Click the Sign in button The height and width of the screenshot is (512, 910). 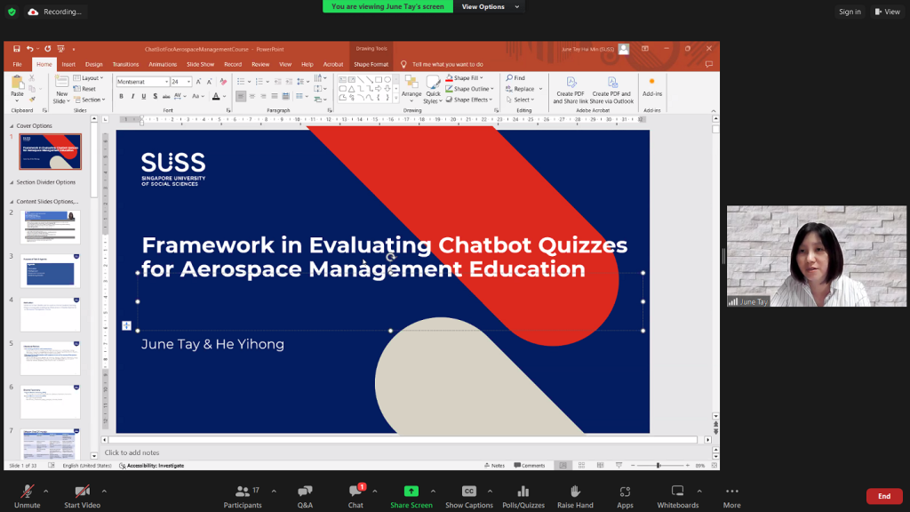pyautogui.click(x=850, y=12)
